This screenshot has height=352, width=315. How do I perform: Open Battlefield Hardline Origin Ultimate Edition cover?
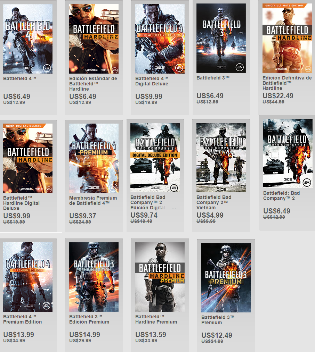[x=287, y=38]
